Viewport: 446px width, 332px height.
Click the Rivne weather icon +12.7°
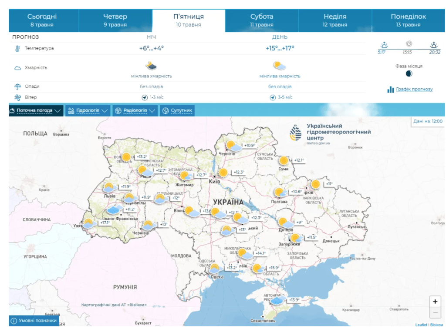[x=145, y=171]
